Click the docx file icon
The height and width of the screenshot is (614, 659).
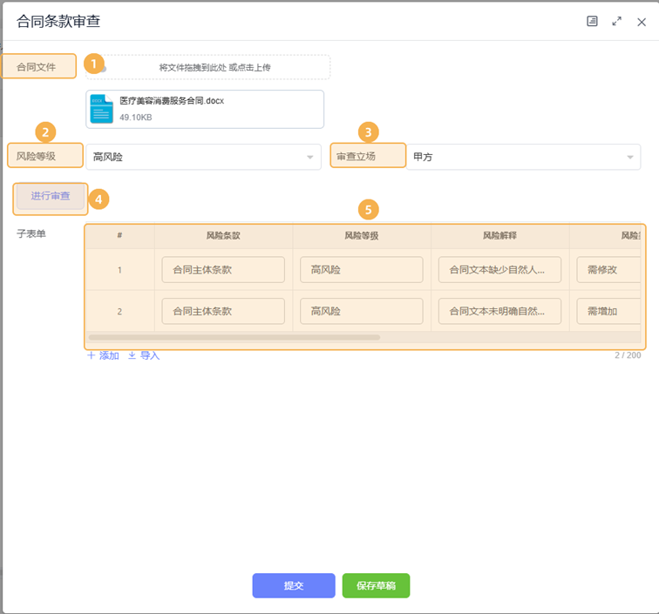(x=102, y=109)
